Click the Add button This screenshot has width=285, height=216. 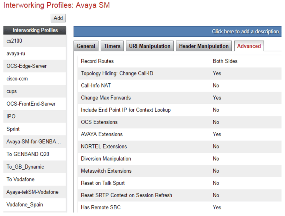click(x=58, y=18)
